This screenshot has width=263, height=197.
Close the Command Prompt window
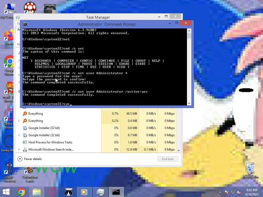pyautogui.click(x=186, y=23)
